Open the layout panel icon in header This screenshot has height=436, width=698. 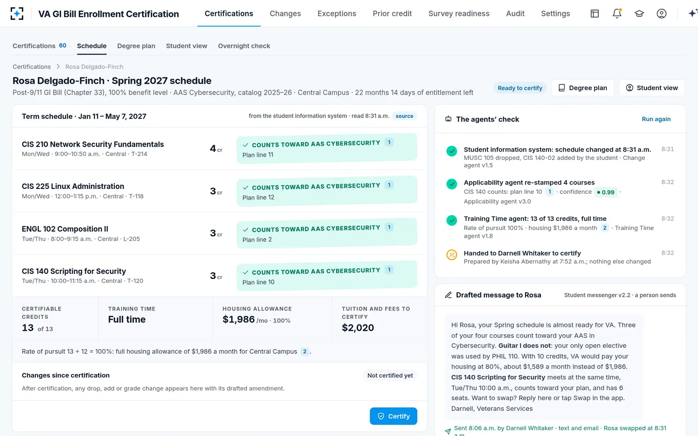595,14
